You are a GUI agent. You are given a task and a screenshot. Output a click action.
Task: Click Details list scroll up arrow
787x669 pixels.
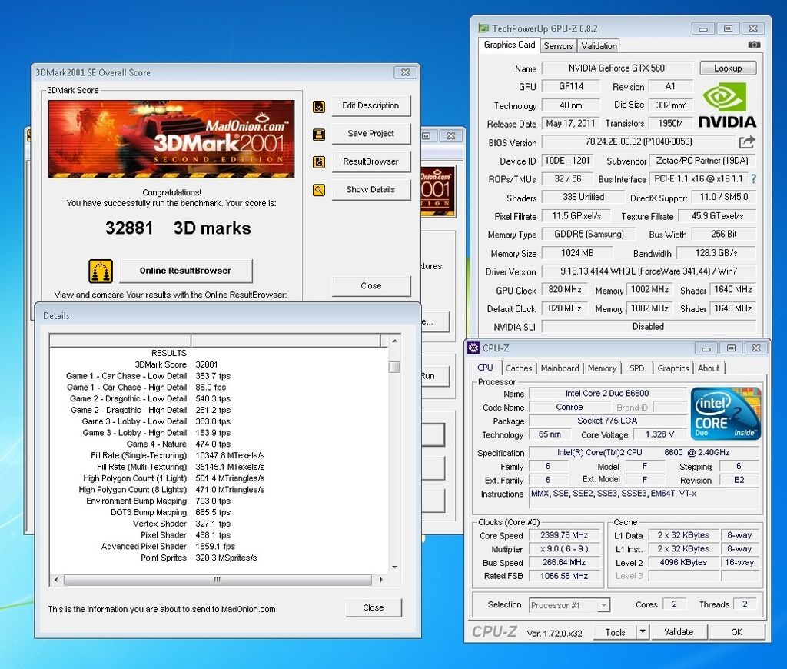pyautogui.click(x=395, y=341)
